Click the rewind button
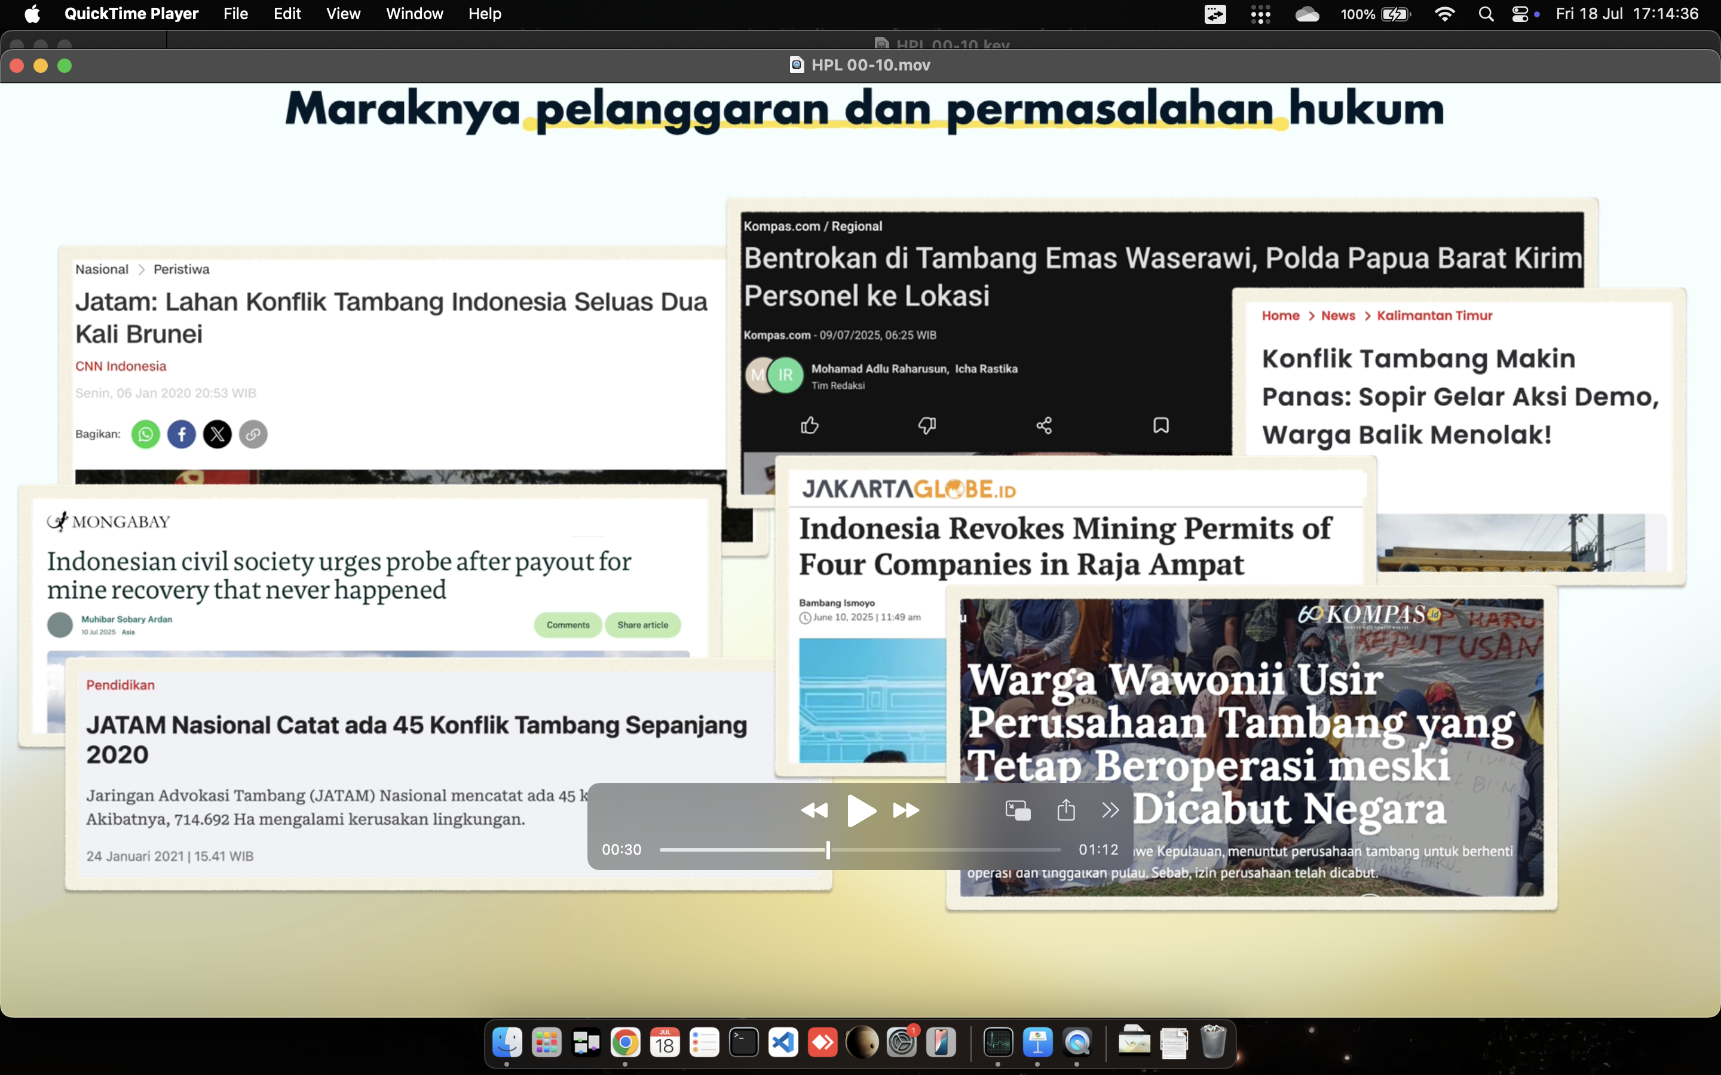Viewport: 1721px width, 1075px height. (x=814, y=810)
